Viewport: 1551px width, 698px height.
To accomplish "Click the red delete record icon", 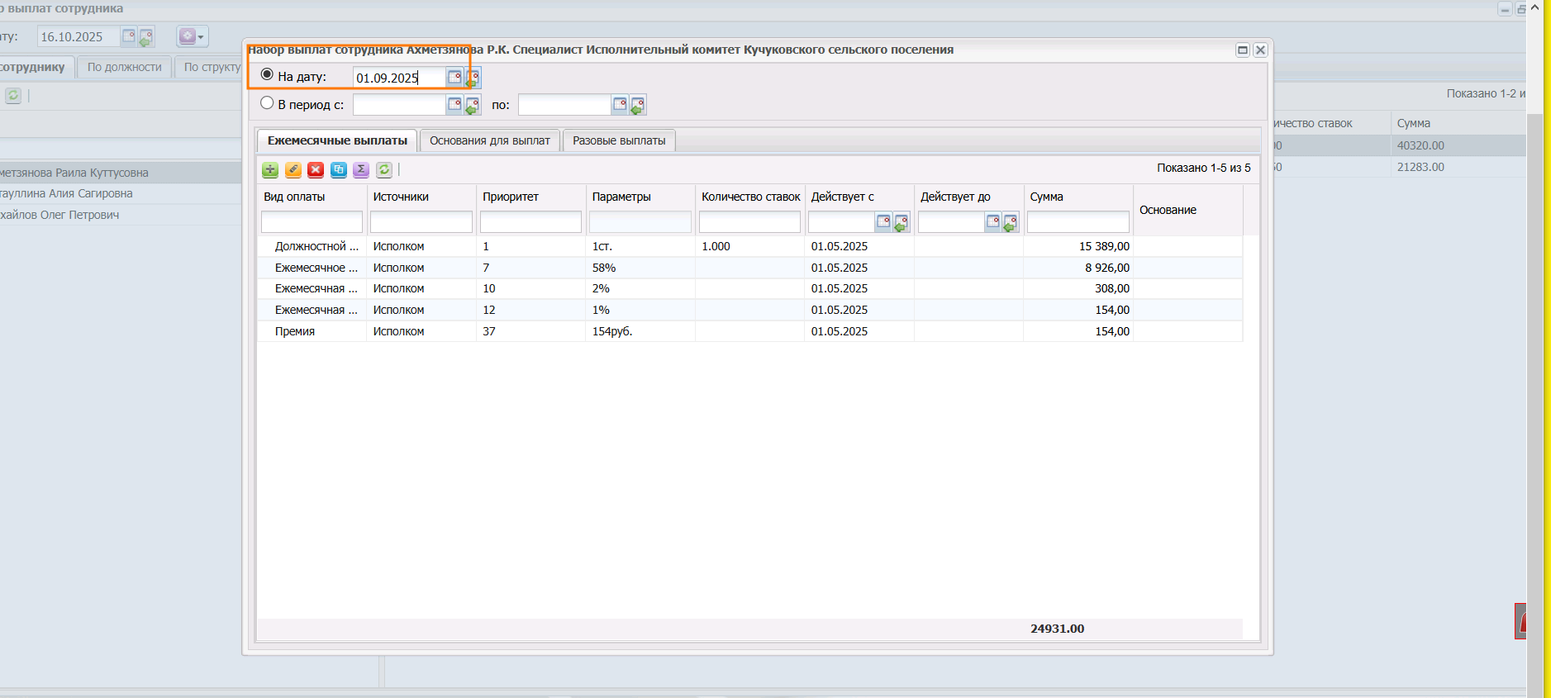I will [x=316, y=170].
